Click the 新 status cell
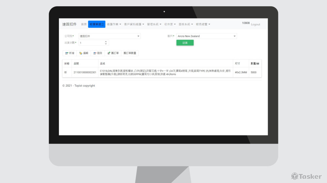Image resolution: width=327 pixels, height=183 pixels. [67, 73]
